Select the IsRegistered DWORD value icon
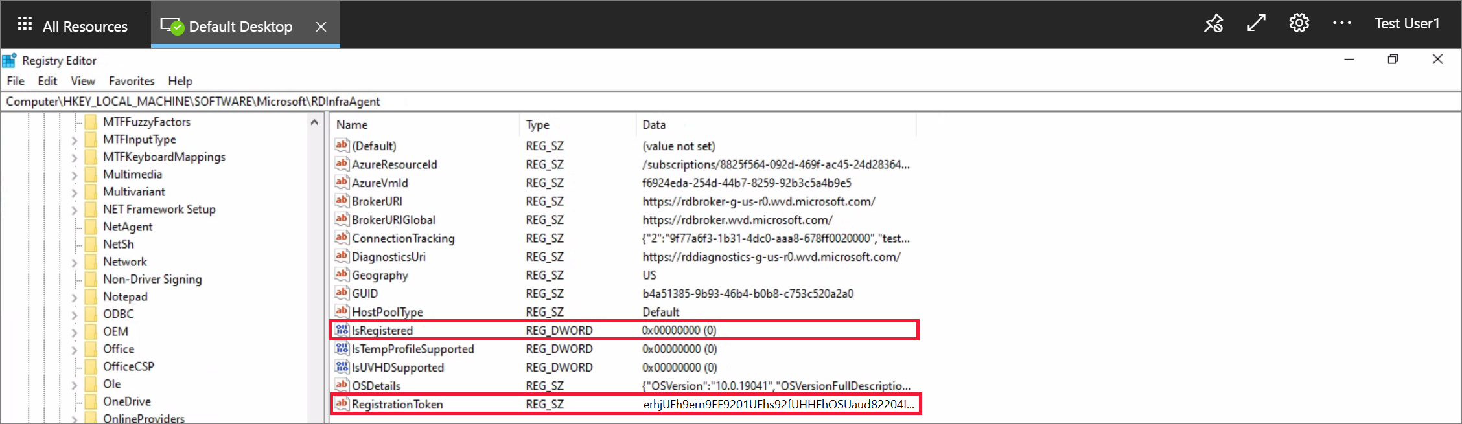 pos(342,330)
